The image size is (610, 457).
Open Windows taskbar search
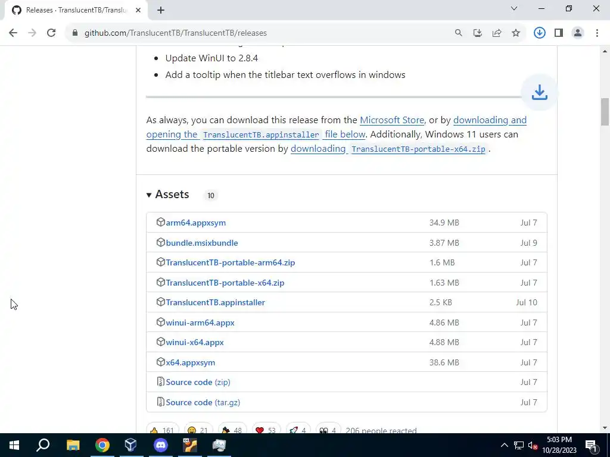click(x=43, y=445)
